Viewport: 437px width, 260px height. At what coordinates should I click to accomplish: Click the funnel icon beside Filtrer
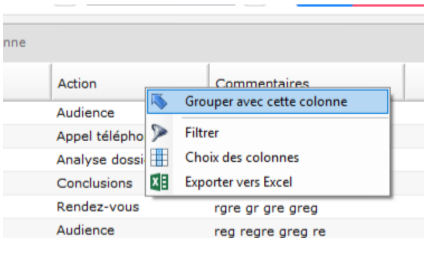[x=159, y=133]
